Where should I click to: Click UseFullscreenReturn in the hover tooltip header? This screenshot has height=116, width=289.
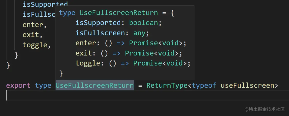(119, 13)
